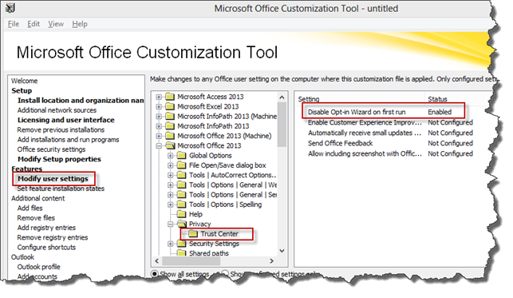Click the tree horizontal scroll right arrow
The height and width of the screenshot is (298, 513).
271,261
